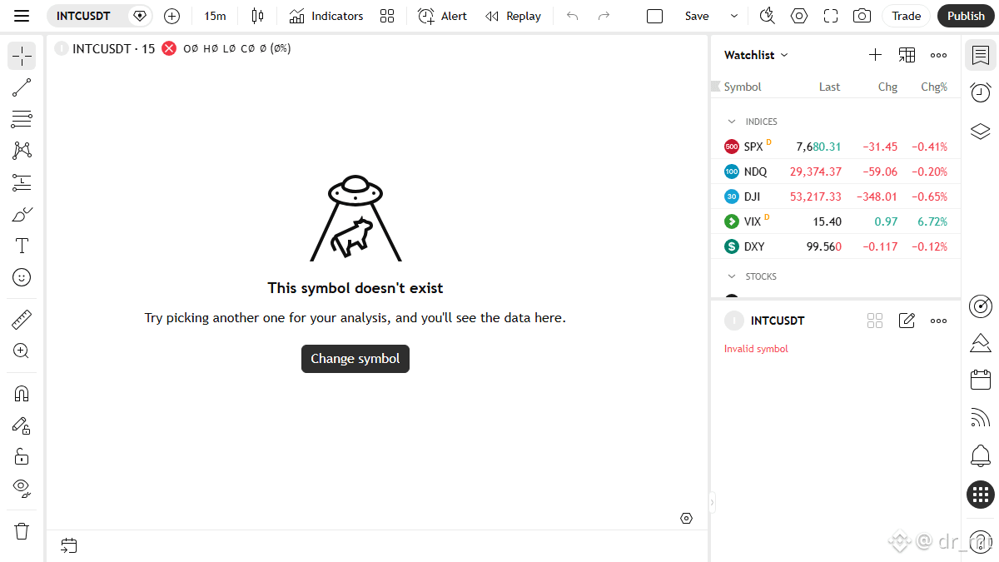Toggle lock all drawings

tap(22, 456)
